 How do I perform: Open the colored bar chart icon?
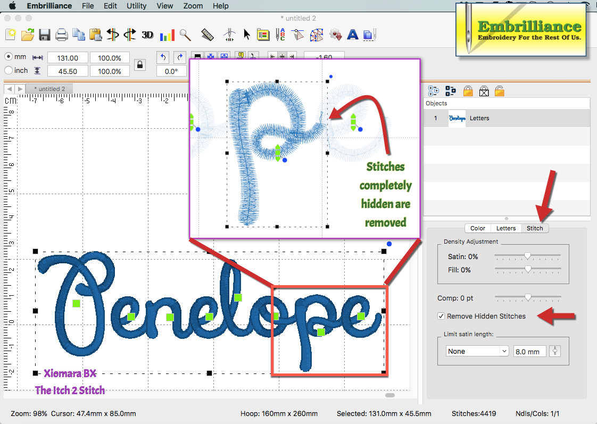(x=167, y=35)
